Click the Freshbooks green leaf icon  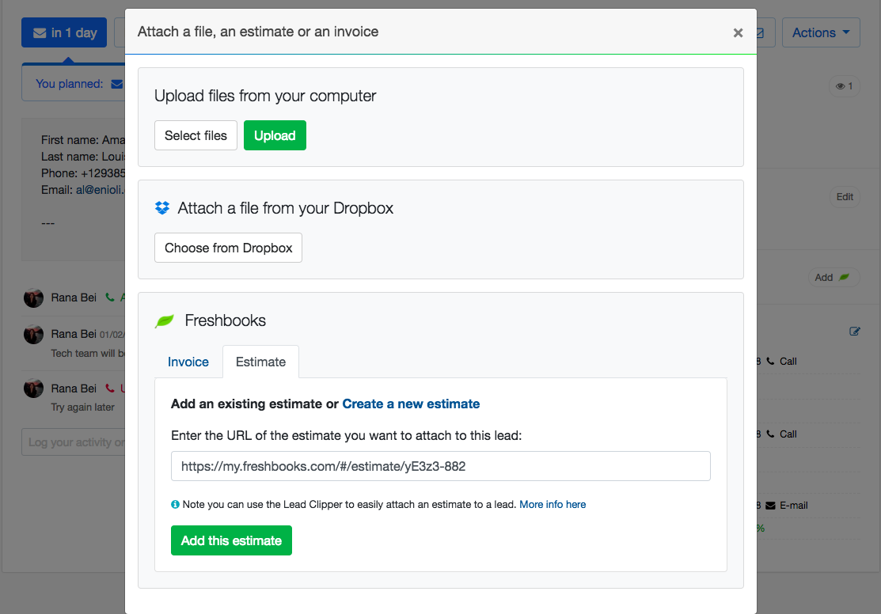[x=165, y=320]
